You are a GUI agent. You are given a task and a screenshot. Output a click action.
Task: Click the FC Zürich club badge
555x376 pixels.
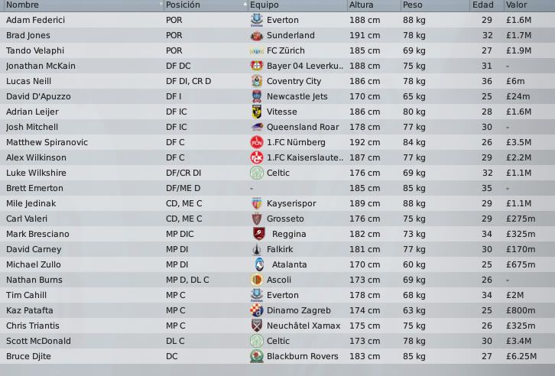click(256, 50)
